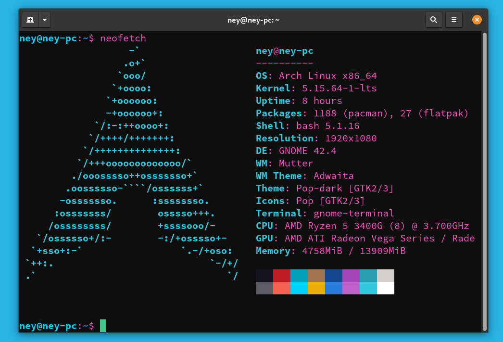This screenshot has height=342, width=503.
Task: Click the GNOME 42.4 desktop environment text
Action: point(308,151)
